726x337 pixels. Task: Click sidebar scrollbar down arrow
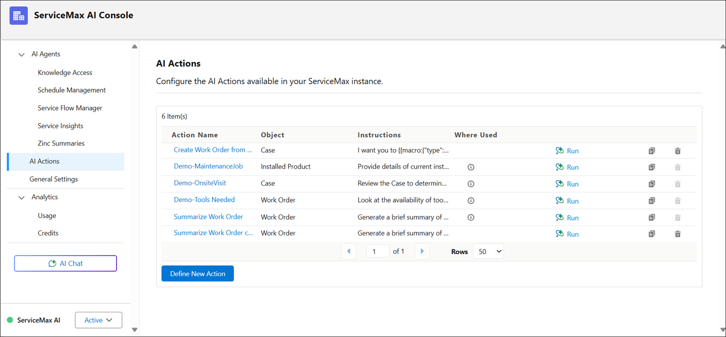[x=135, y=329]
